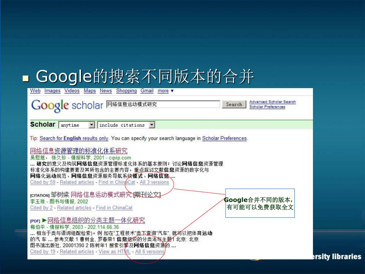Click green arrow icon beside PDF result
365x274 pixels.
[x=45, y=220]
